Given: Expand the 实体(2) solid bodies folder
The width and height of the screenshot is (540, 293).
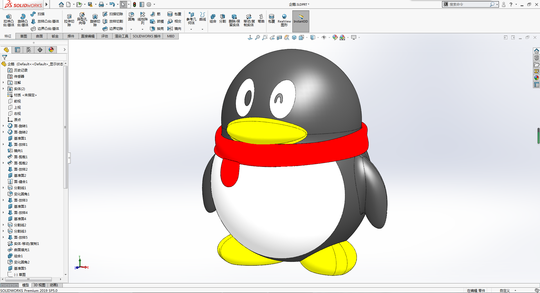Looking at the screenshot, I should pos(3,89).
